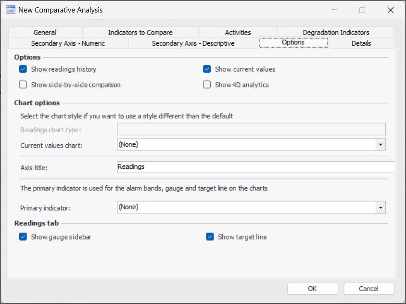
Task: Enable Show side-by-side comparison
Action: click(23, 85)
